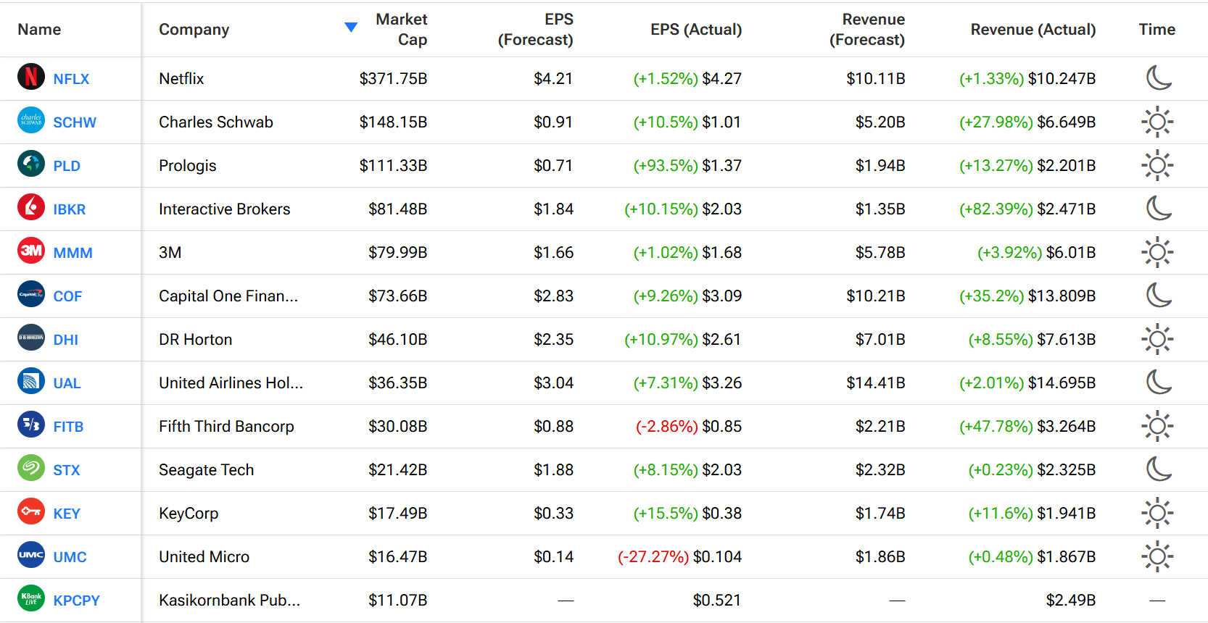Screen dimensions: 1208x623
Task: Open the PLD ticker link
Action: [x=67, y=166]
